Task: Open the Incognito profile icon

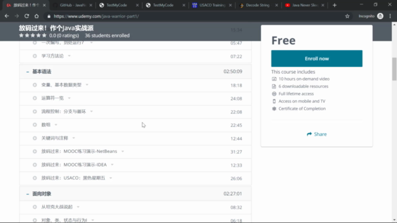Action: click(380, 16)
